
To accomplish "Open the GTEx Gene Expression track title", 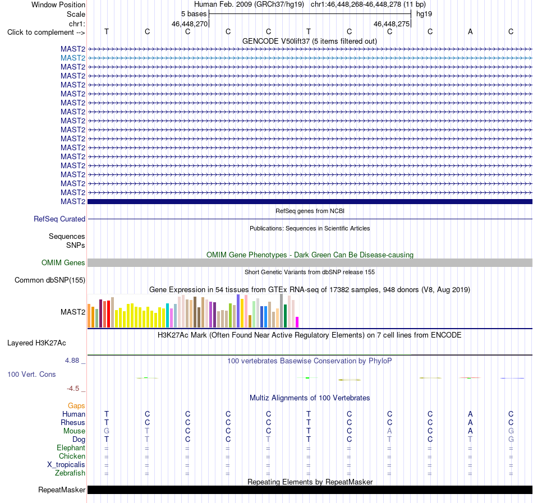I will tap(310, 290).
